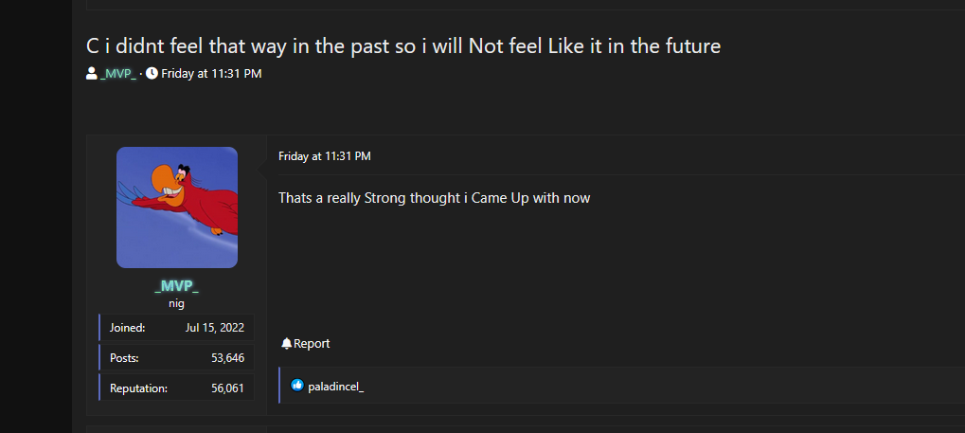965x433 pixels.
Task: View the 56,061 reputation score
Action: [x=227, y=388]
